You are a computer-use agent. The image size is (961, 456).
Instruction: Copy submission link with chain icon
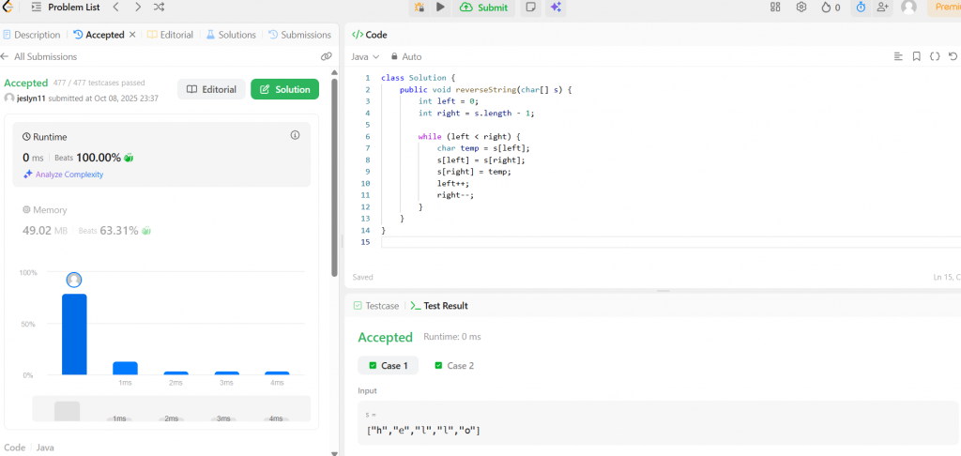(326, 56)
